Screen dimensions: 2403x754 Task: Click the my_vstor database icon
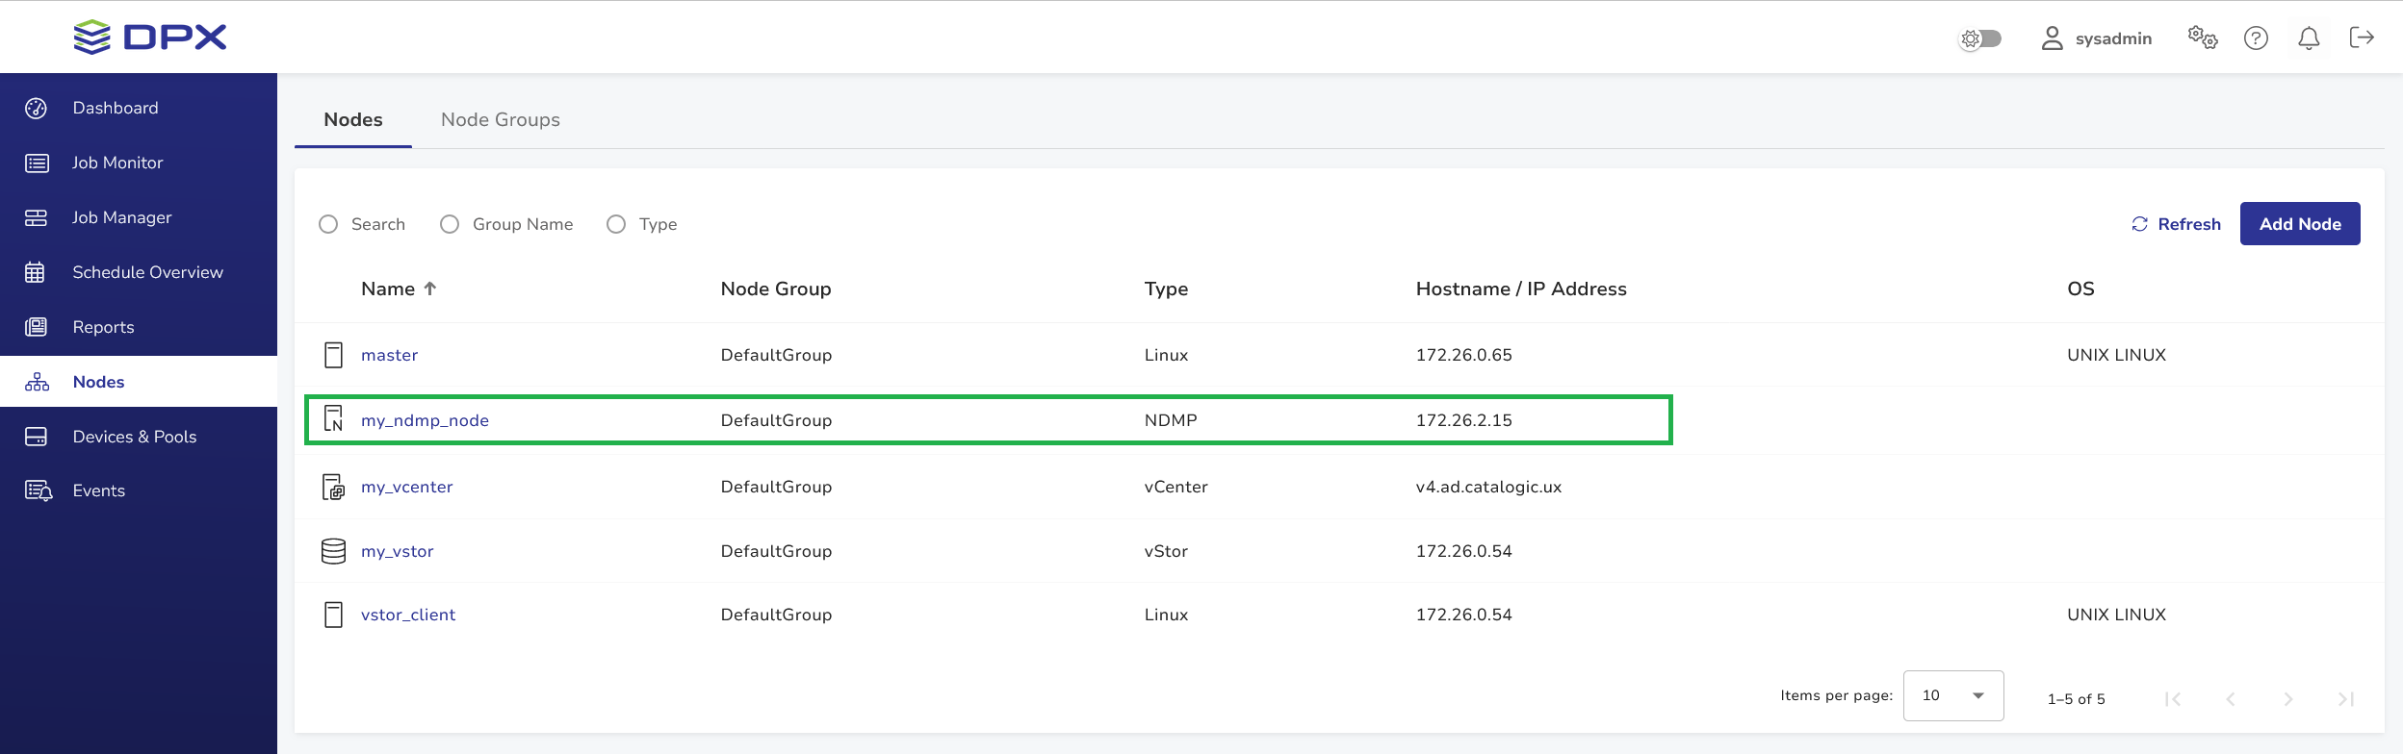coord(333,551)
